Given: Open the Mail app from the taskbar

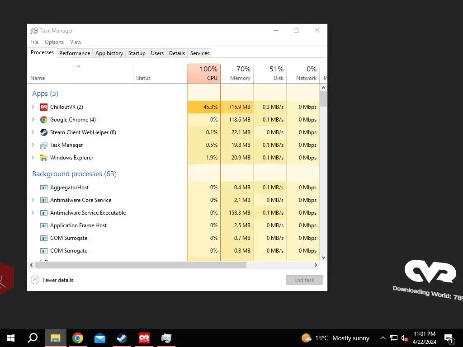Looking at the screenshot, I should pyautogui.click(x=100, y=338).
